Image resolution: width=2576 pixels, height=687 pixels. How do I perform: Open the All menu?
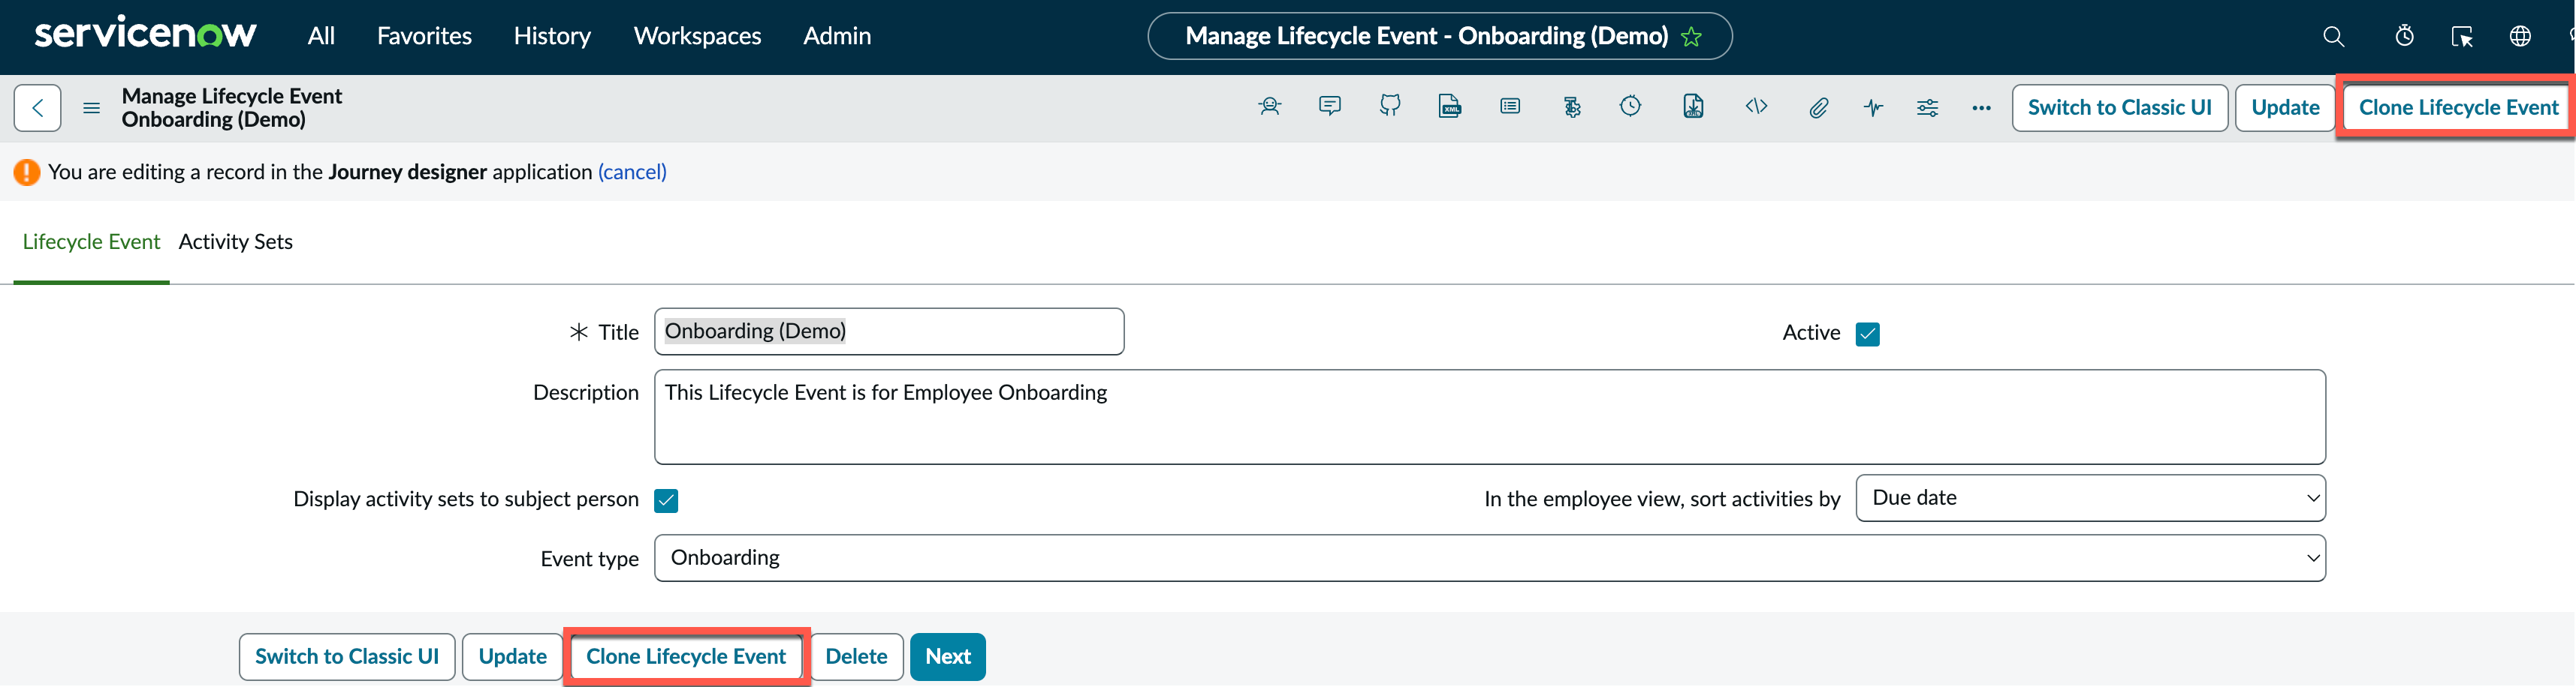tap(321, 36)
